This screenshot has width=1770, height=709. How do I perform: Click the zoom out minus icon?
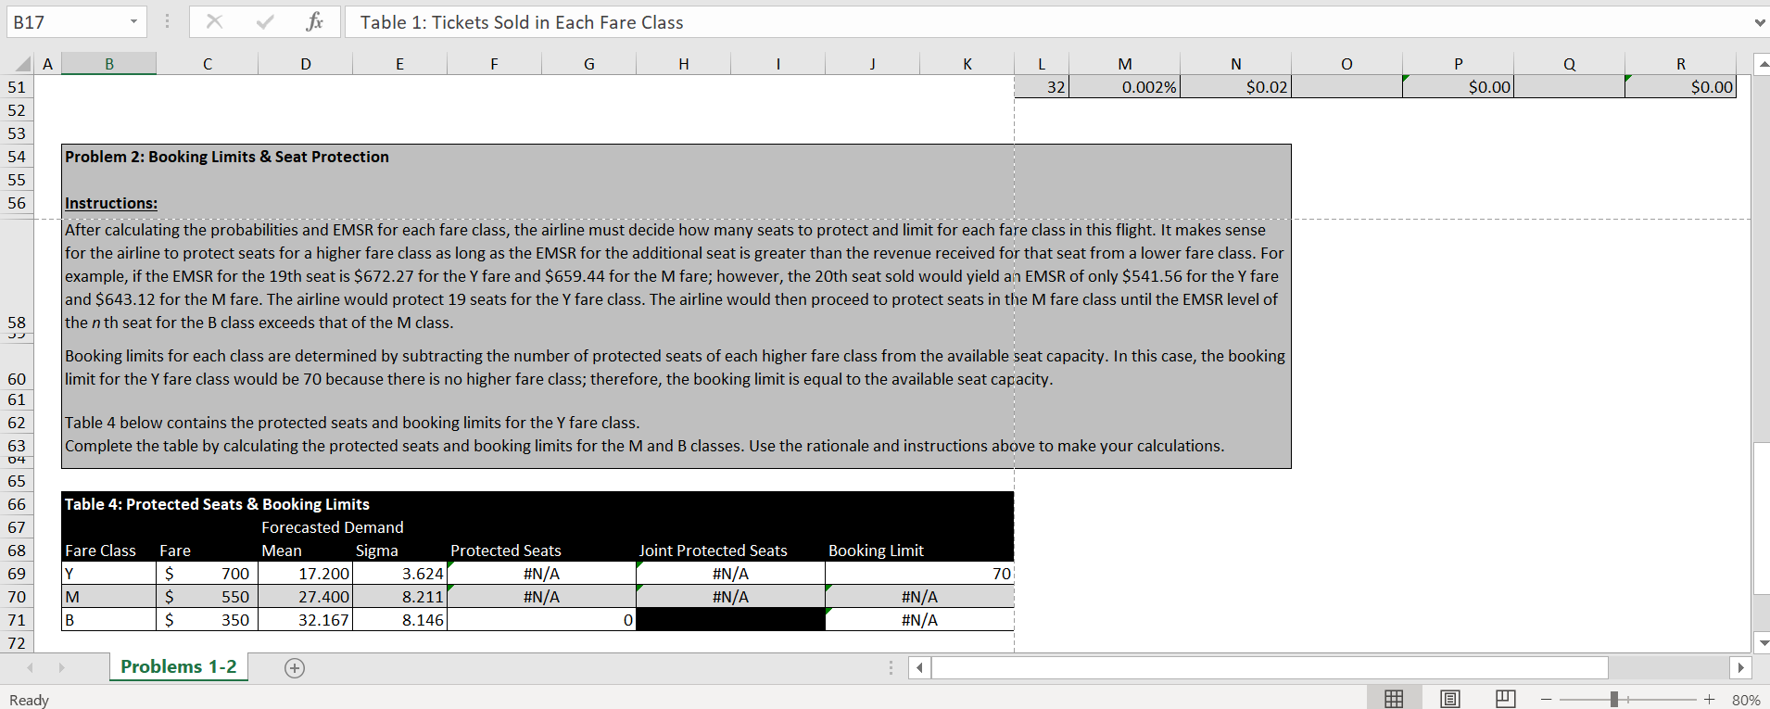point(1547,699)
